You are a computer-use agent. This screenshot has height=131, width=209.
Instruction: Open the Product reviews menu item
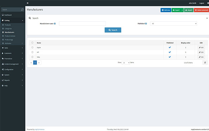pos(10,36)
